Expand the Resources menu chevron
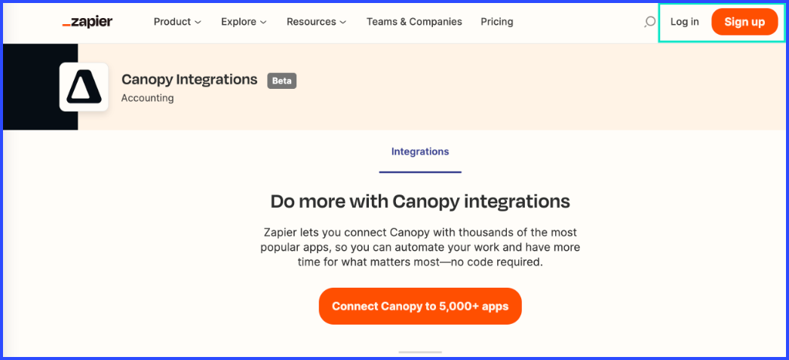 [x=342, y=22]
